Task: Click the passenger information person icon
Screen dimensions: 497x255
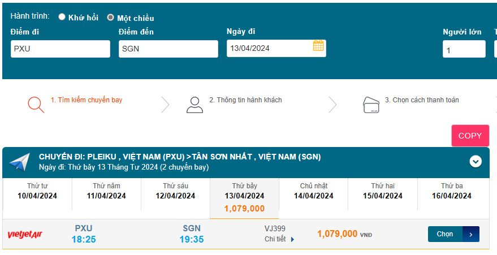Action: (x=195, y=105)
